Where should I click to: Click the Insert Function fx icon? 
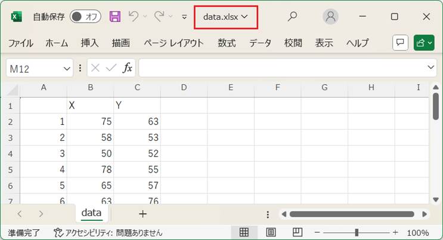[x=127, y=68]
